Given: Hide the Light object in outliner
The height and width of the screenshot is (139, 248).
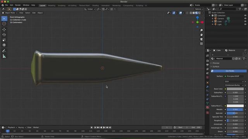Looking at the screenshot, I should (245, 24).
